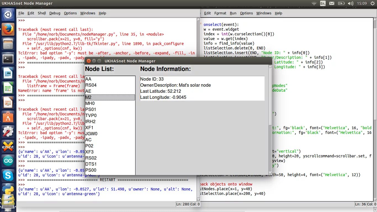
Task: Open the En keyboard layout indicator
Action: 323,3
